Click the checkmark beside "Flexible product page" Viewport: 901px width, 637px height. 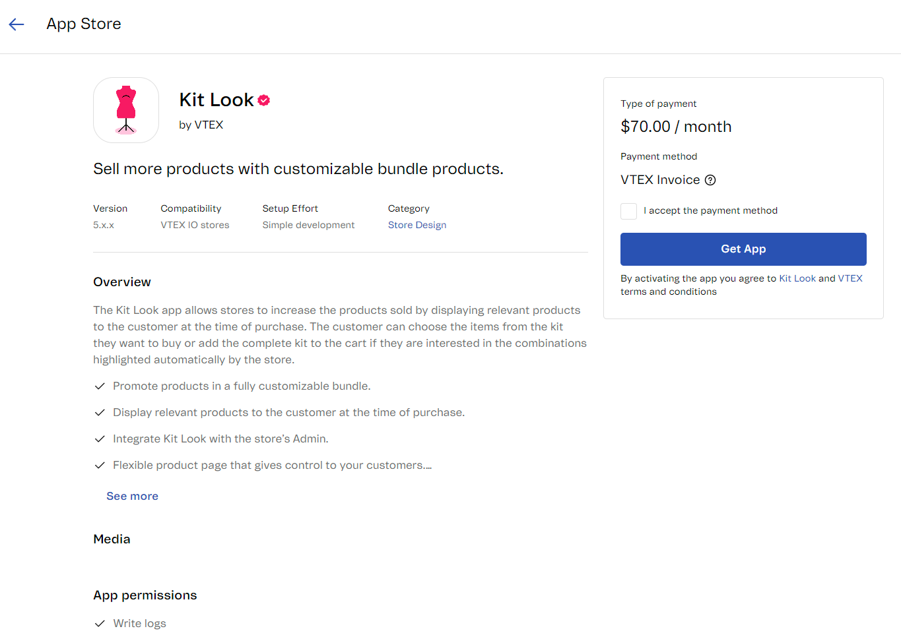(x=100, y=466)
